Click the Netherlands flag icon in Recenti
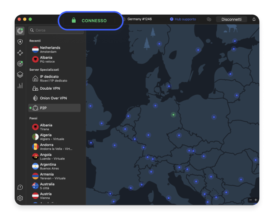The height and width of the screenshot is (220, 274). click(35, 50)
